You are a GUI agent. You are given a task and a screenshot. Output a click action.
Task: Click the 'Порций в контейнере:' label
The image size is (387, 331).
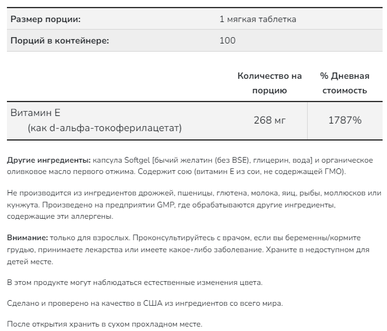(x=60, y=40)
